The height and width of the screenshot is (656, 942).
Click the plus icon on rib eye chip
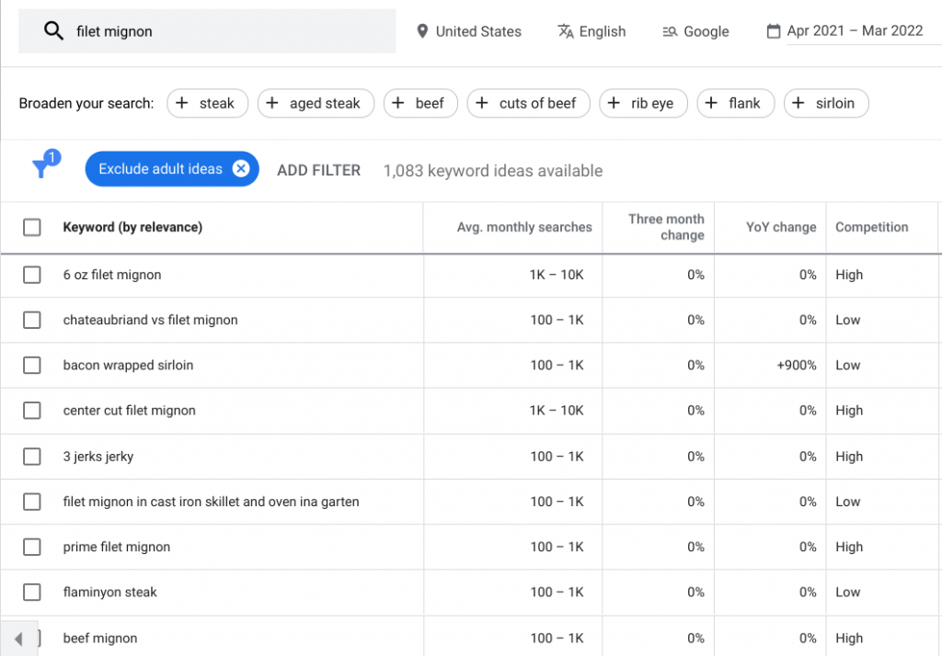point(614,103)
